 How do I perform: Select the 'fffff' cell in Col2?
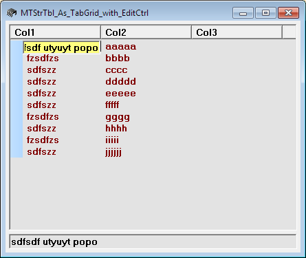pos(112,105)
